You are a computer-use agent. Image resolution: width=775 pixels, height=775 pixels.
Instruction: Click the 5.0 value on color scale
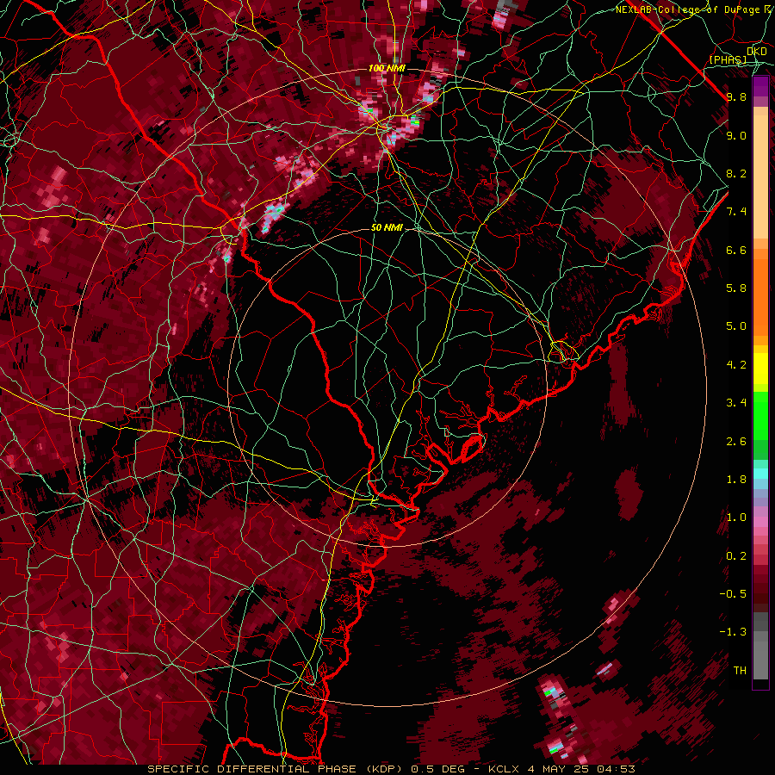pyautogui.click(x=736, y=326)
